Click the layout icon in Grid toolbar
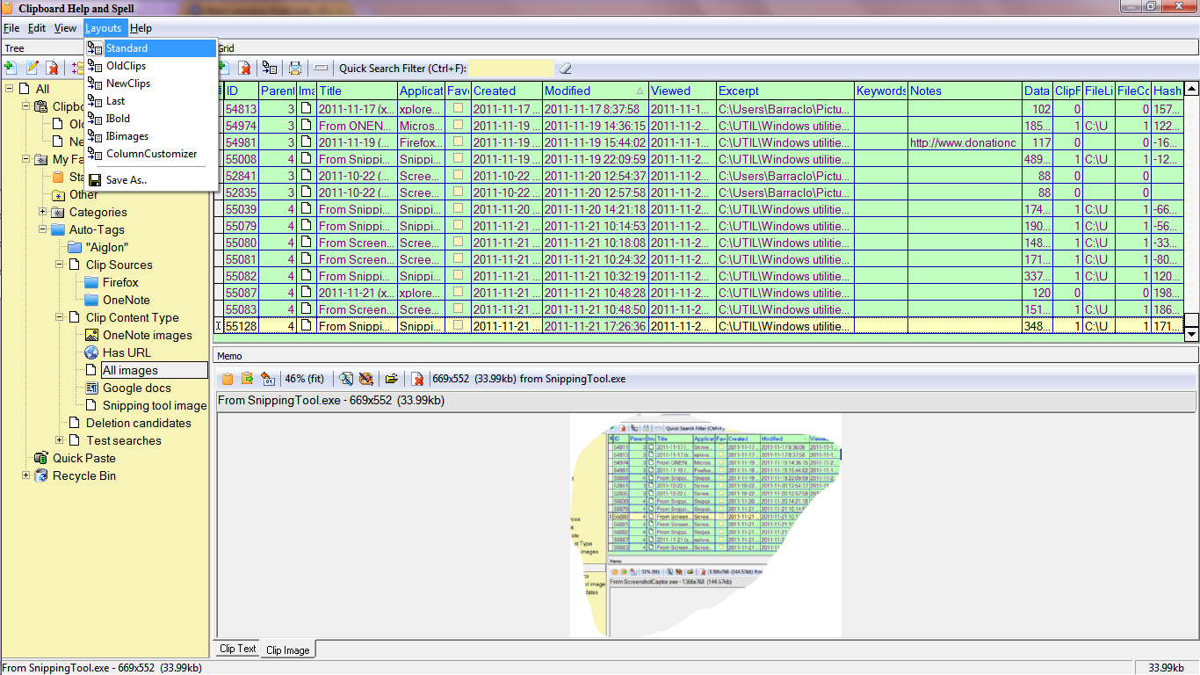The height and width of the screenshot is (675, 1200). coord(271,68)
